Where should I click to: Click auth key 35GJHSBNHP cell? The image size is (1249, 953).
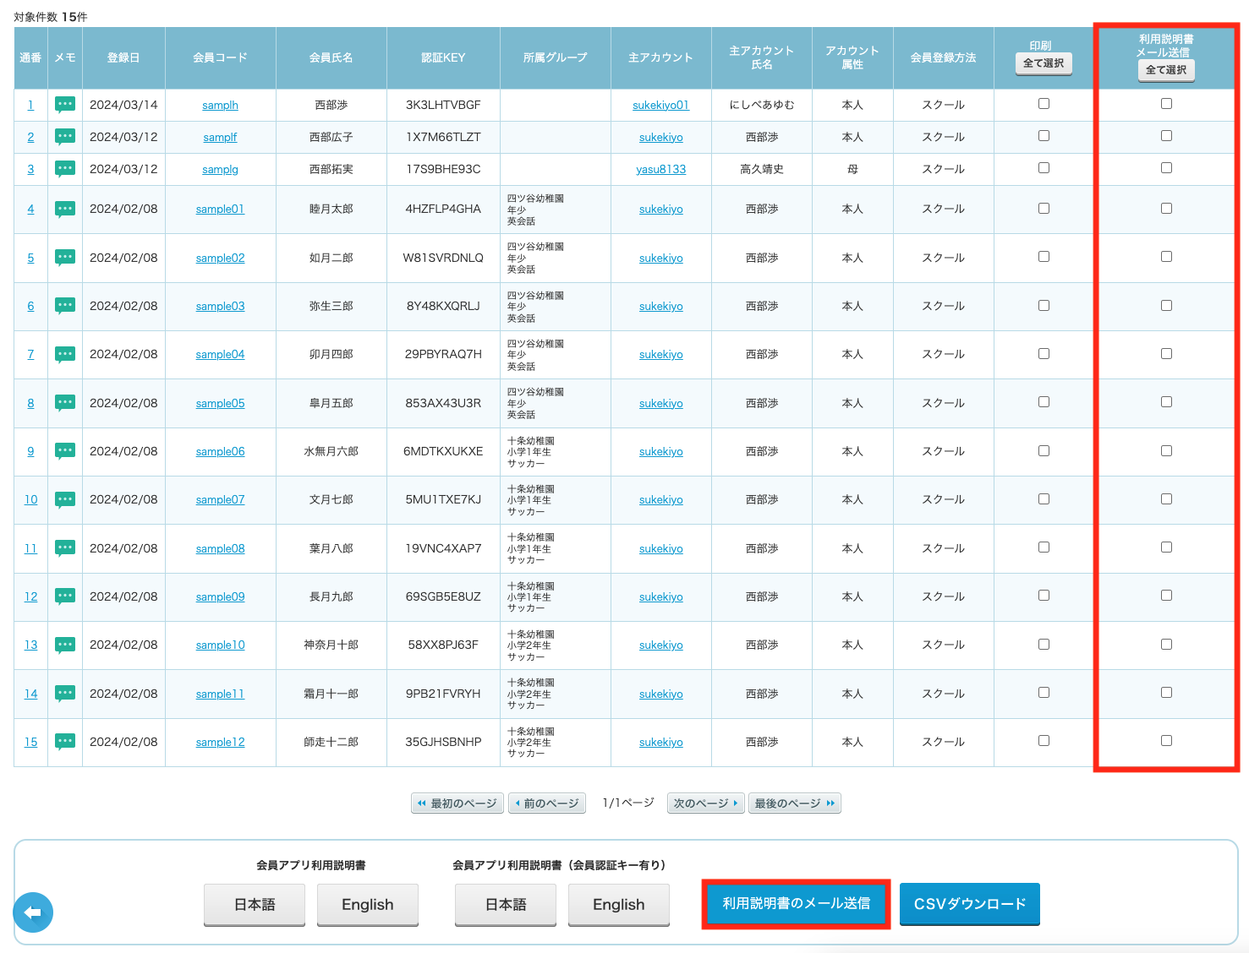443,742
